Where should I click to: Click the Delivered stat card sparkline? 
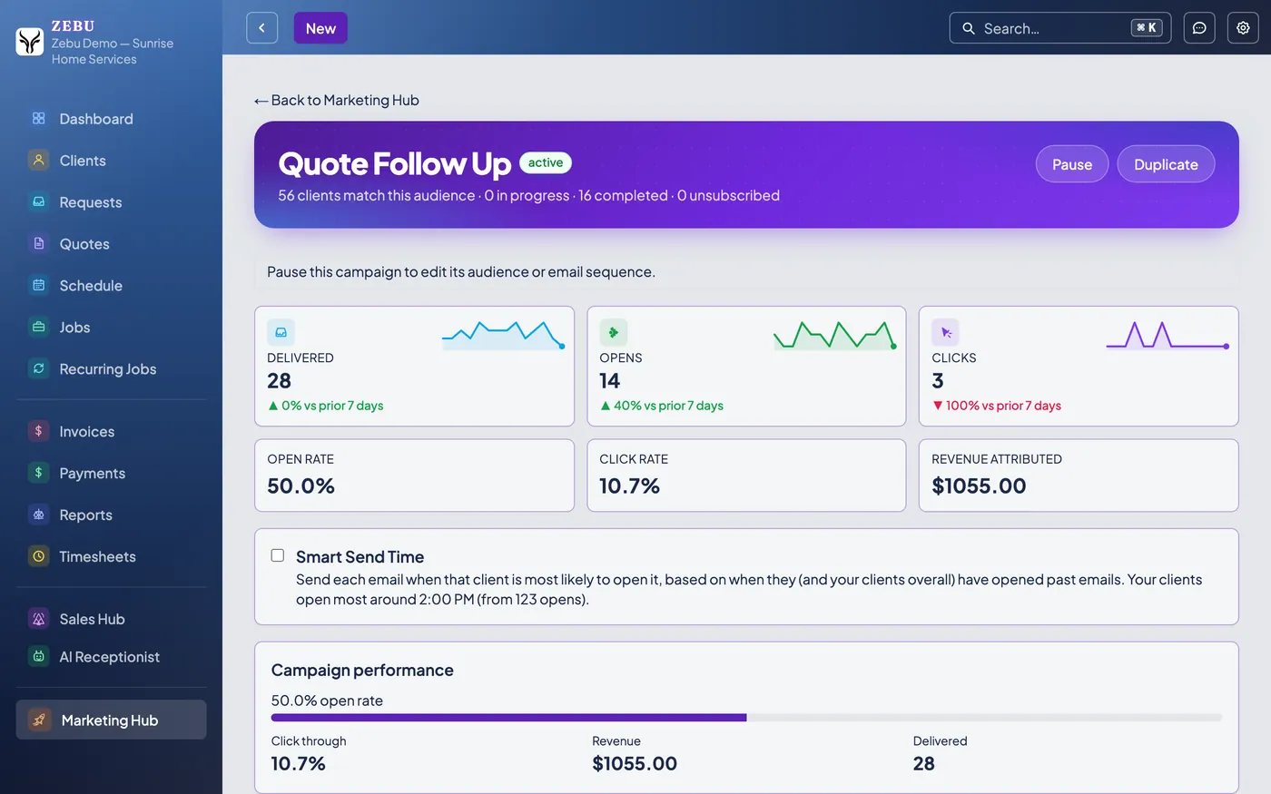[504, 335]
